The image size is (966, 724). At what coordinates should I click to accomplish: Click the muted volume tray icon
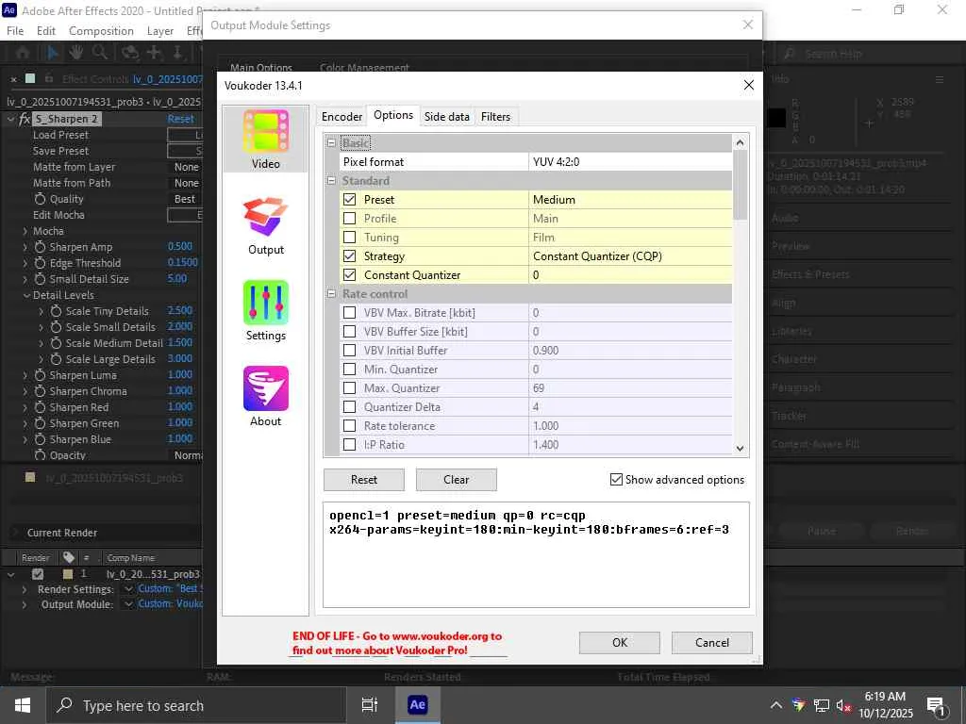(x=843, y=705)
